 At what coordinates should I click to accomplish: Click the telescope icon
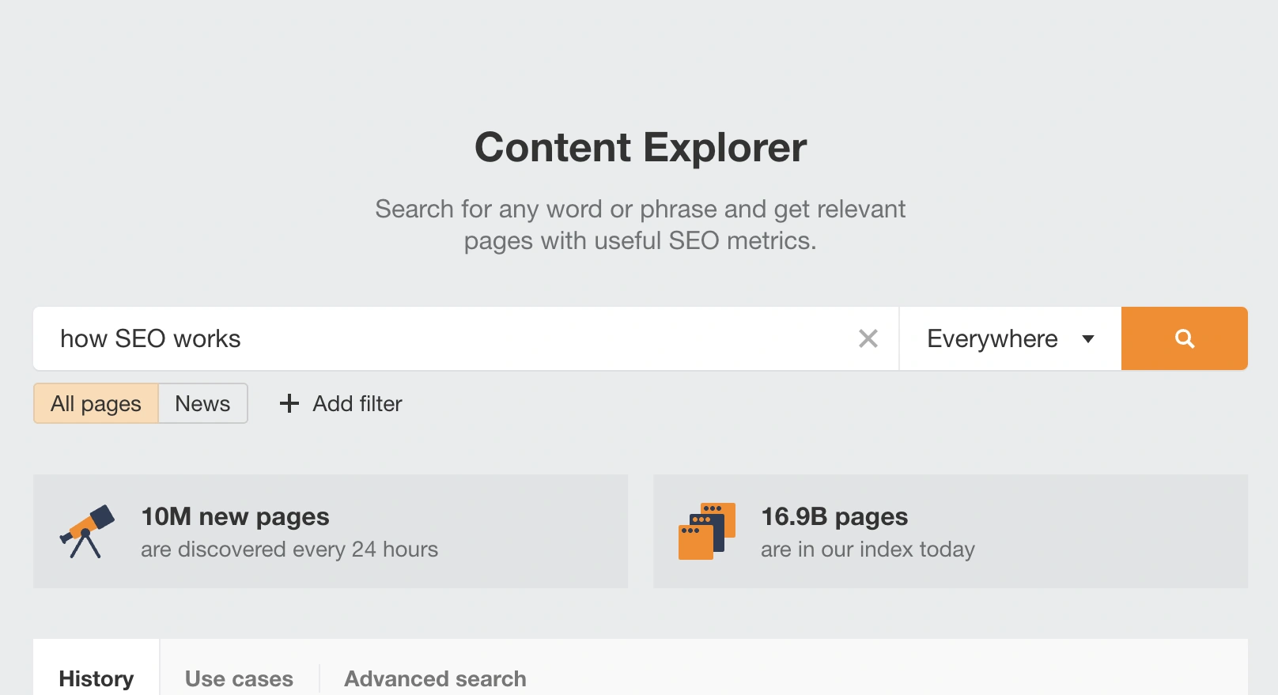click(87, 531)
